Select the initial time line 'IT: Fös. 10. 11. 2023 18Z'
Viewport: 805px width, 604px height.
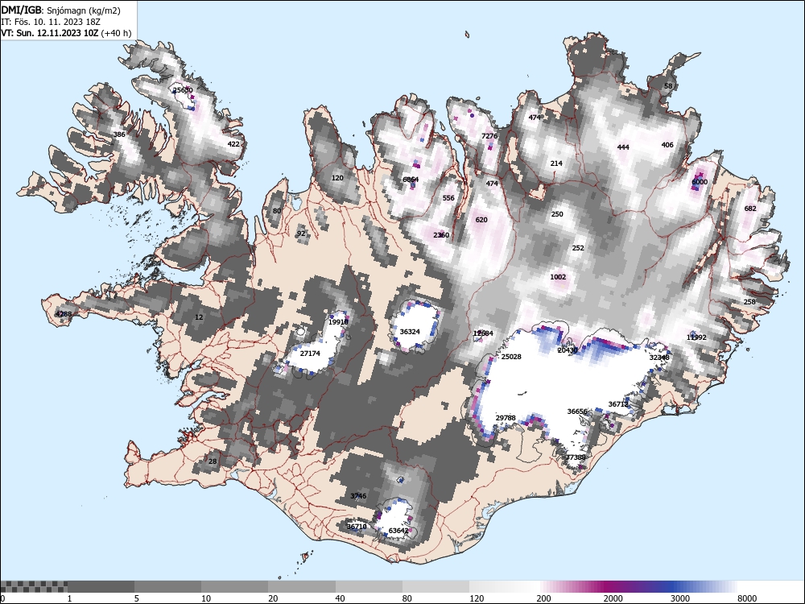point(50,22)
